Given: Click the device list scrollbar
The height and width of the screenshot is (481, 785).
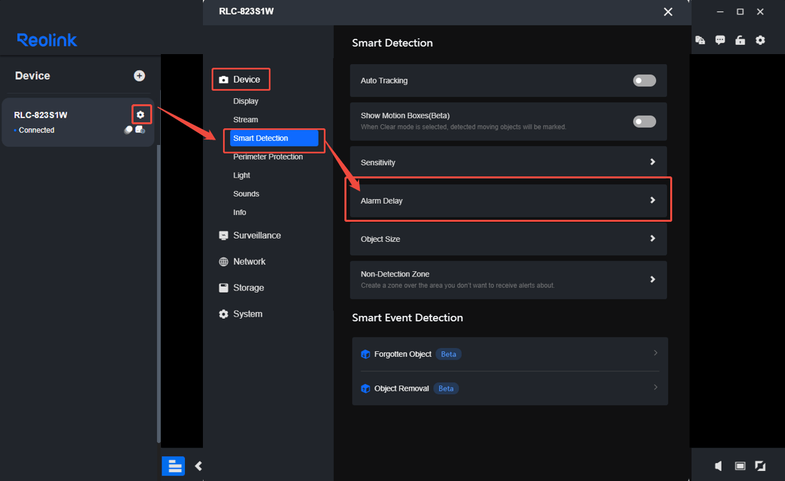Looking at the screenshot, I should 159,293.
